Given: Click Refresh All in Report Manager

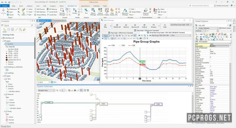Looking at the screenshot, I should pyautogui.click(x=117, y=26).
